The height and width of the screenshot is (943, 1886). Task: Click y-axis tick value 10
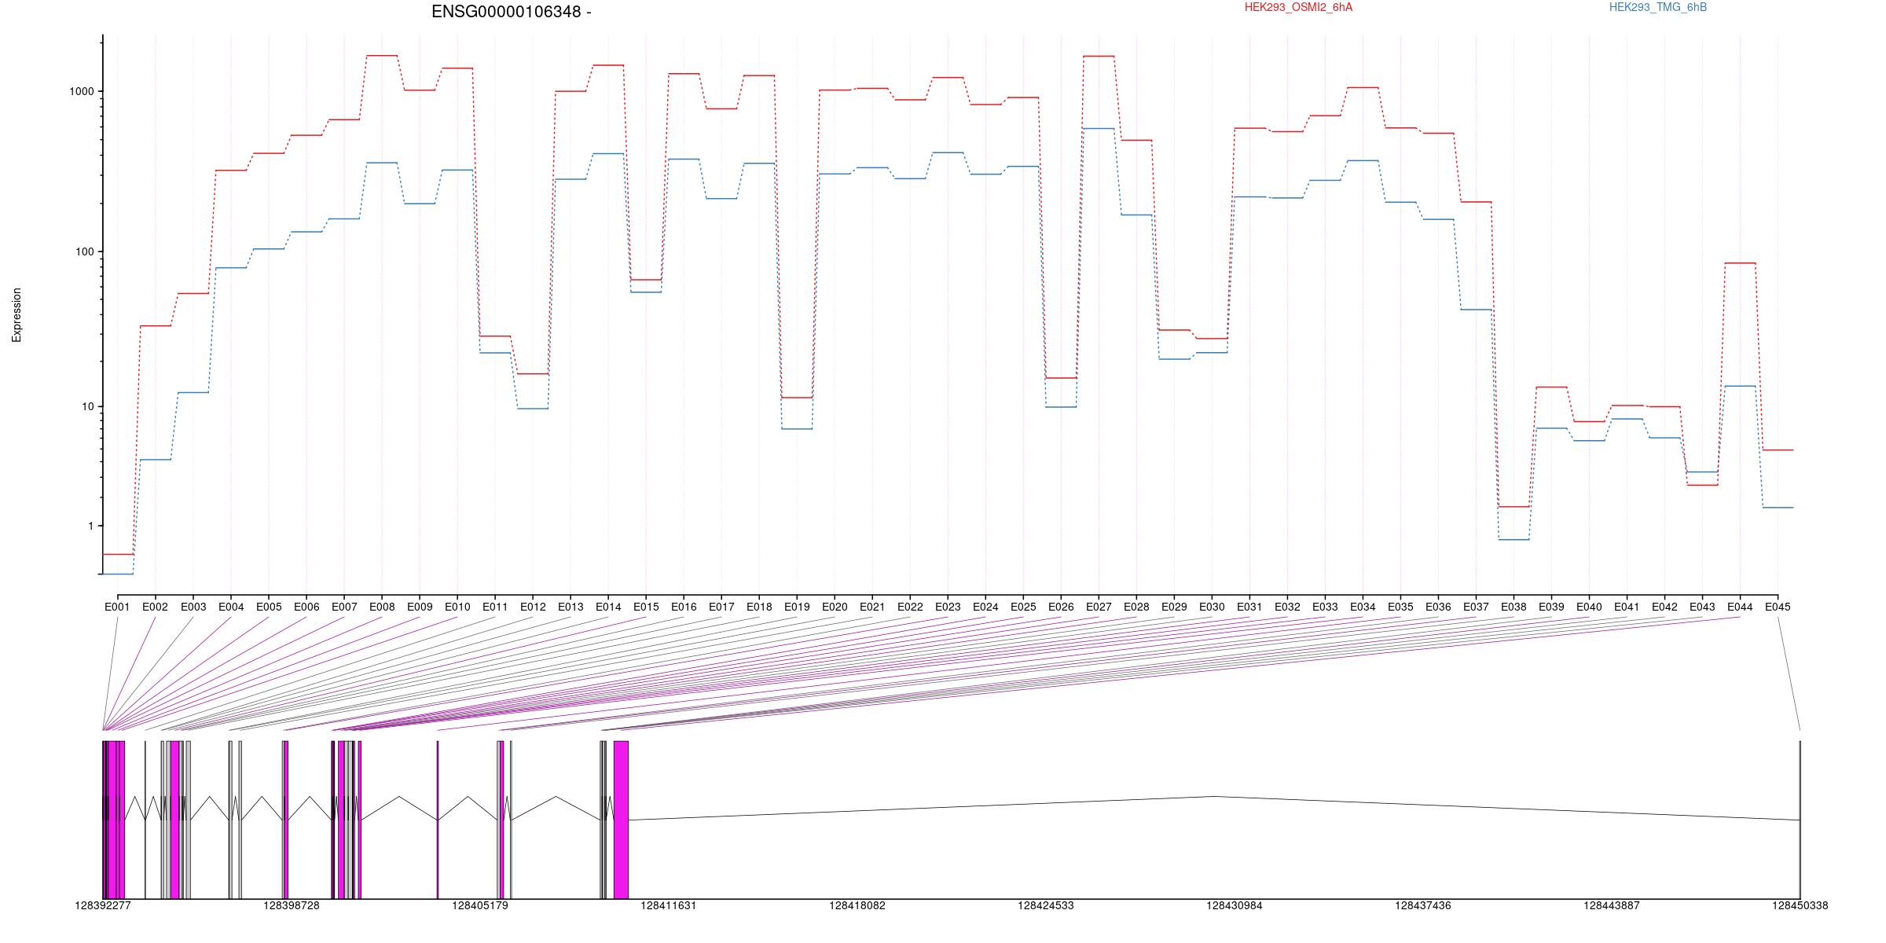point(88,406)
